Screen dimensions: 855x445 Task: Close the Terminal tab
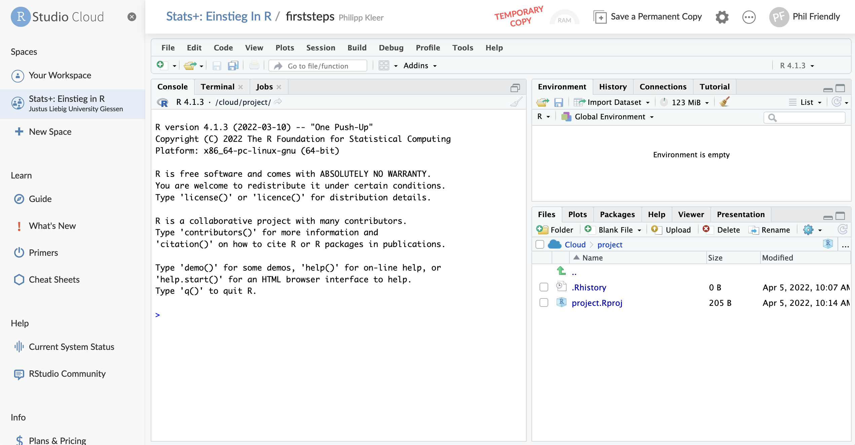point(240,87)
